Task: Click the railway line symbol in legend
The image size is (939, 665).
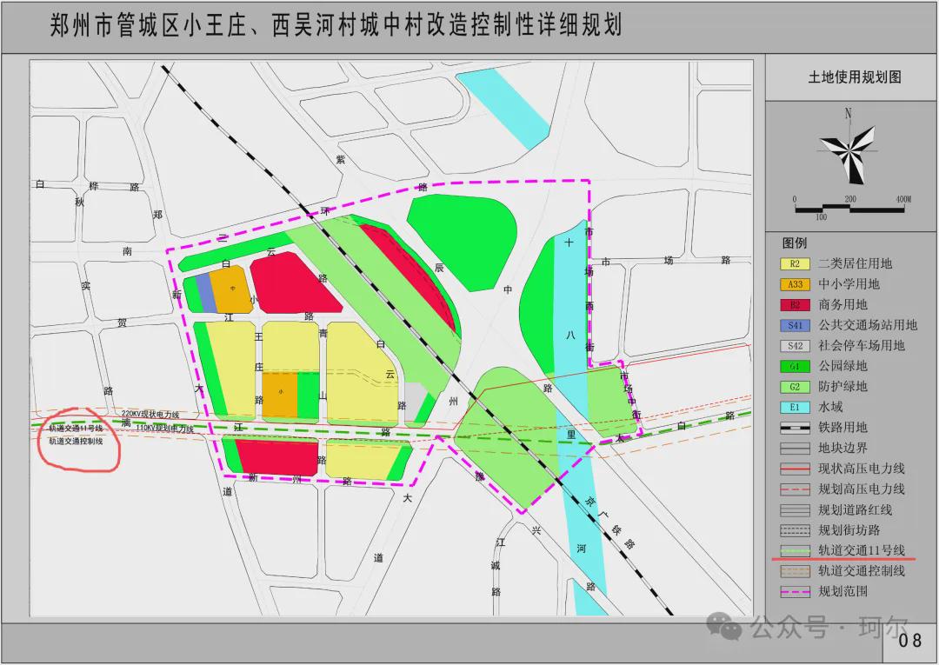Action: (795, 428)
